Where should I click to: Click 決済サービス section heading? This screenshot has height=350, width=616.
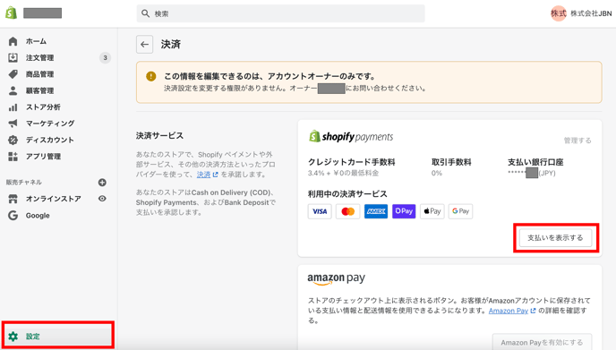tap(159, 135)
